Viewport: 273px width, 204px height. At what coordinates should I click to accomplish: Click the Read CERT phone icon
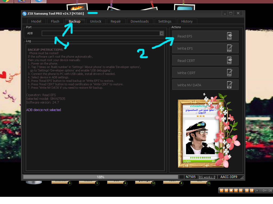pyautogui.click(x=230, y=60)
